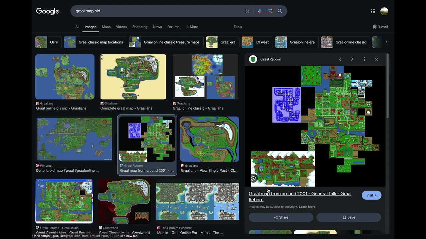Viewport: 426px width, 239px height.
Task: Open the Google apps grid
Action: (373, 11)
